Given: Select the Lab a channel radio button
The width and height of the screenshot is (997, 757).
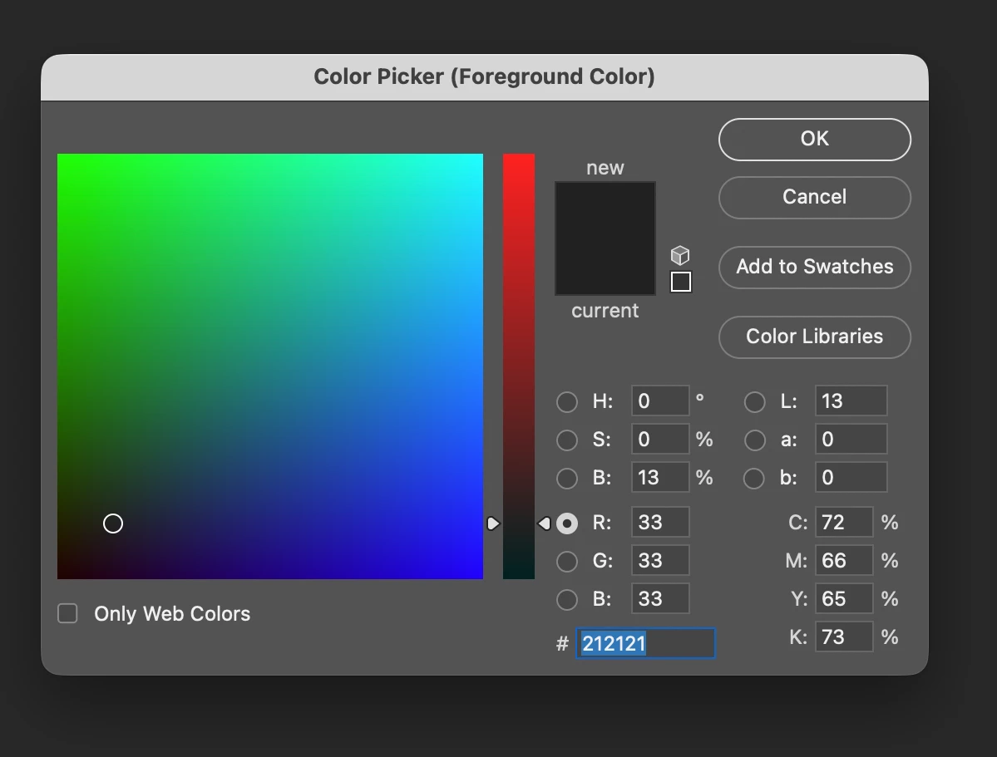Looking at the screenshot, I should tap(755, 440).
